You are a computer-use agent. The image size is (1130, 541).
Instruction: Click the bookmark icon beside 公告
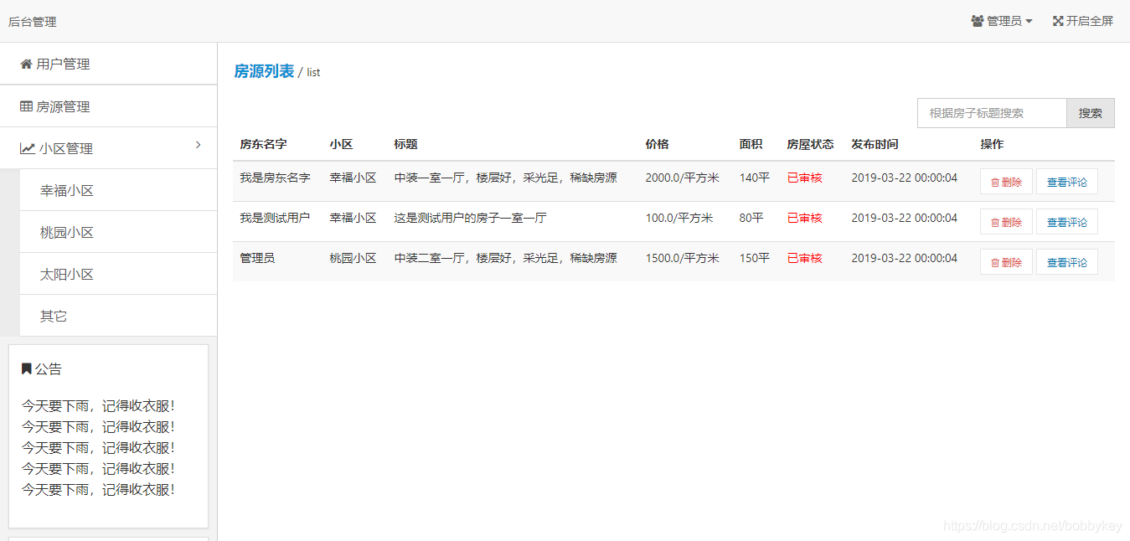click(x=26, y=368)
